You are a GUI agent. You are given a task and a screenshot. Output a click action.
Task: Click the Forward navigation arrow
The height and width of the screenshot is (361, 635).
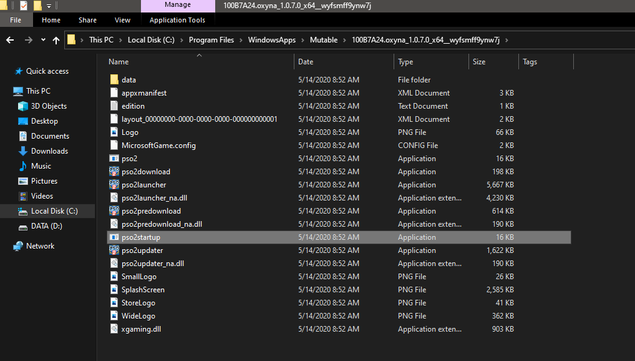pyautogui.click(x=28, y=40)
